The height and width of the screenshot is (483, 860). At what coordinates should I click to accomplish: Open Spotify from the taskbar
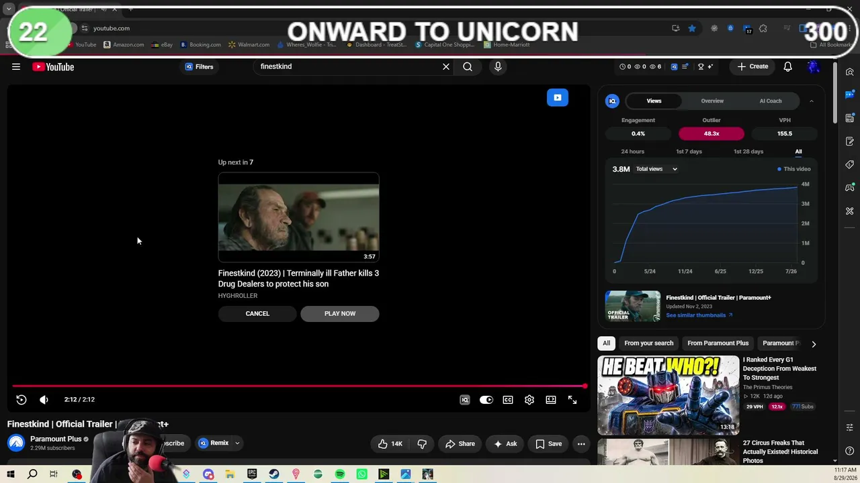(x=340, y=474)
